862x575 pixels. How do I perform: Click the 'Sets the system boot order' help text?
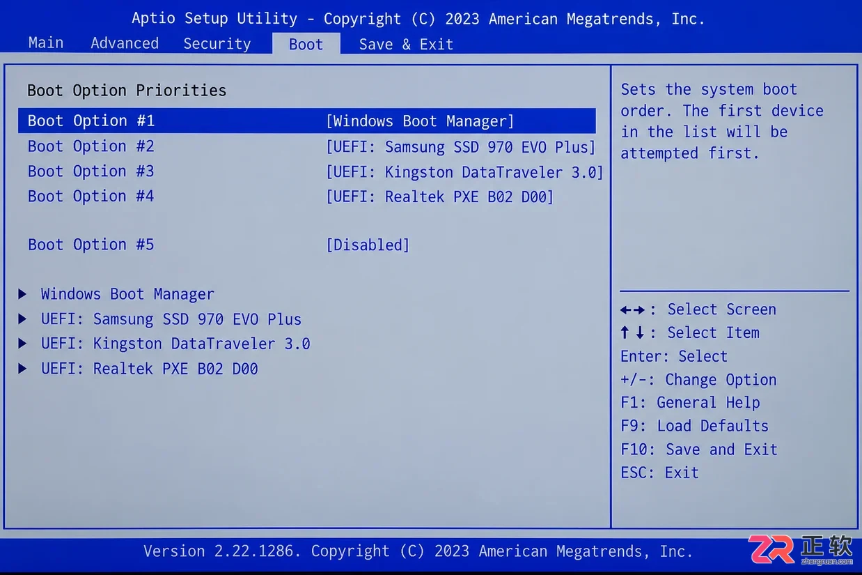(x=722, y=121)
